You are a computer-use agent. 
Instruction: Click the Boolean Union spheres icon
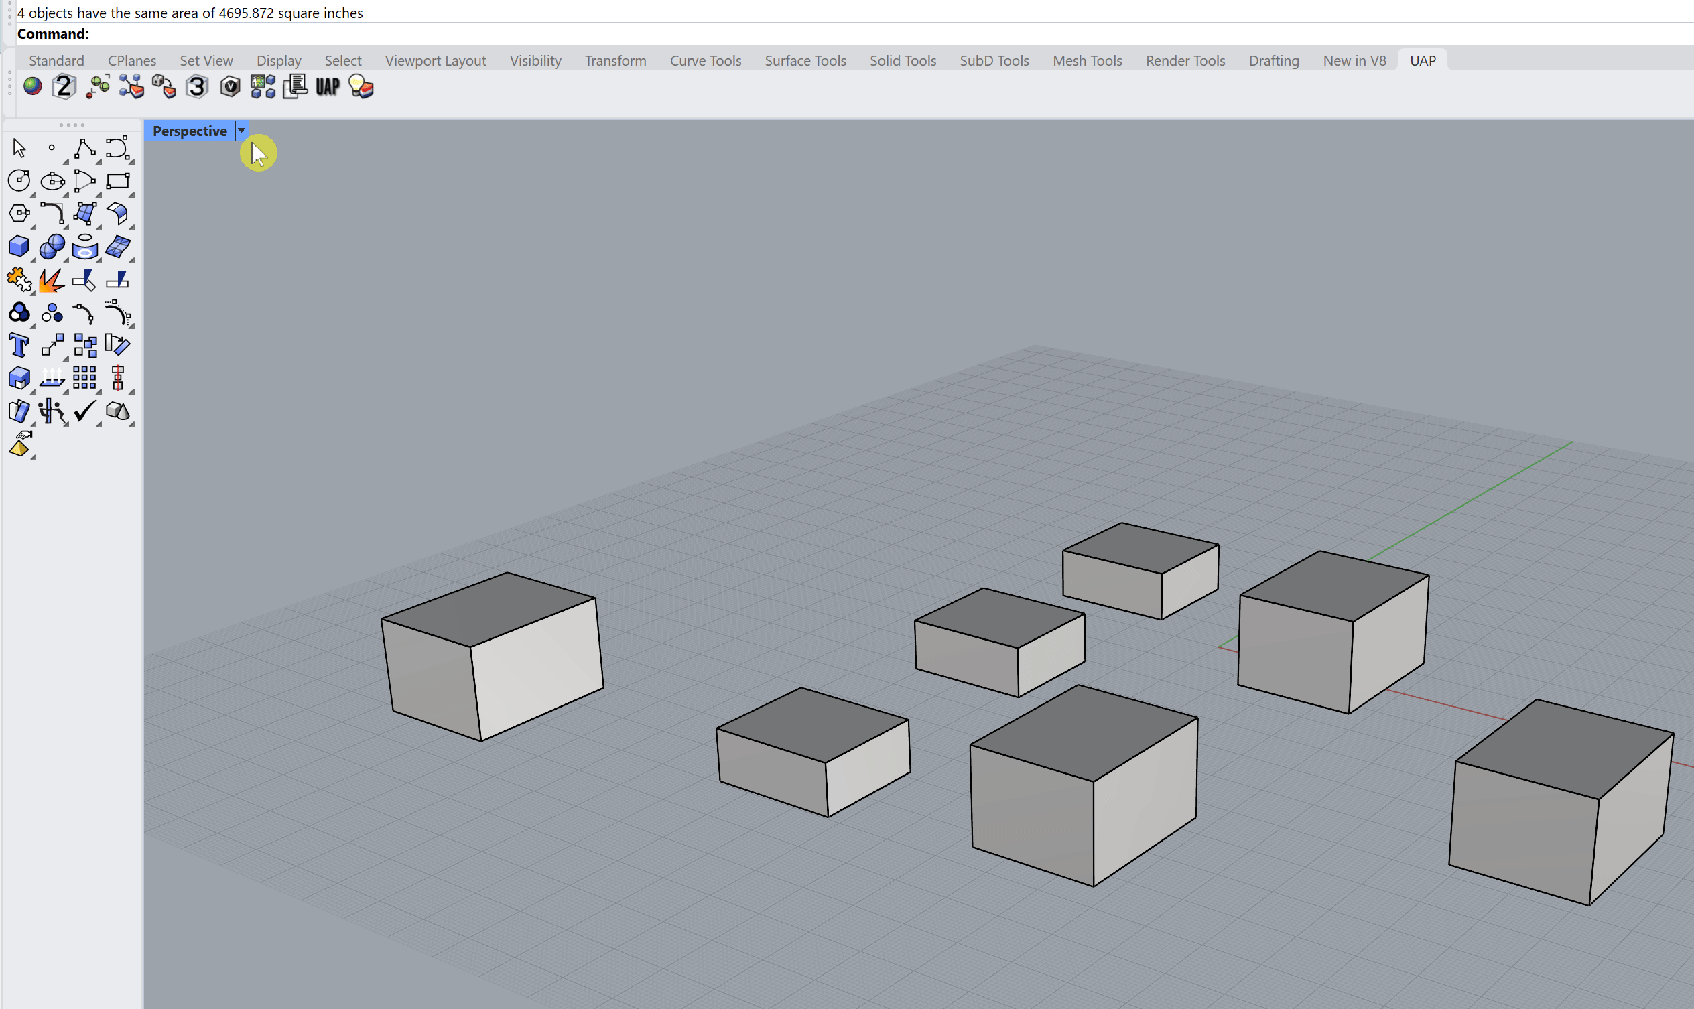tap(52, 246)
